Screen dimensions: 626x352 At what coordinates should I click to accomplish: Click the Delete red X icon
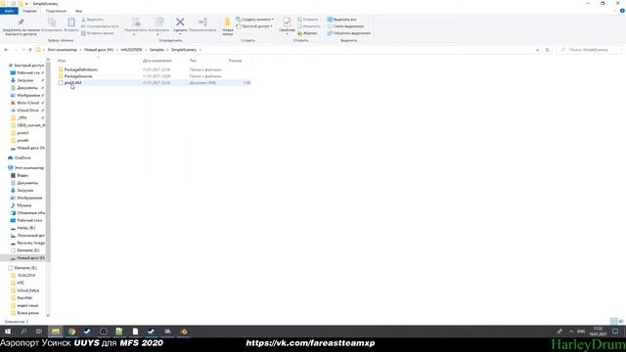point(180,22)
